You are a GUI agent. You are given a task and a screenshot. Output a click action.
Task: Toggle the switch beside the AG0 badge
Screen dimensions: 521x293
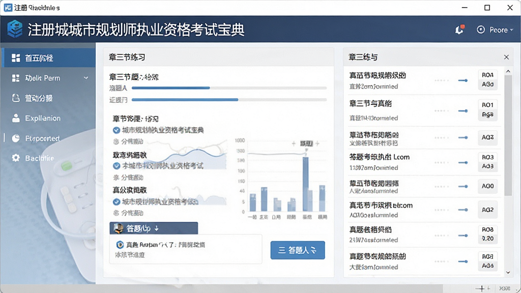[x=463, y=186]
